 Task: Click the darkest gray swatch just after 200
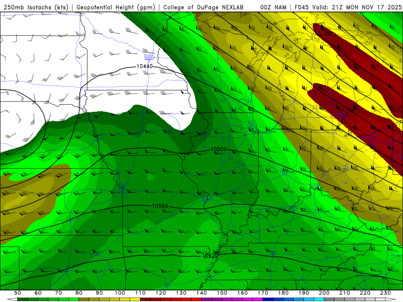pyautogui.click(x=329, y=299)
